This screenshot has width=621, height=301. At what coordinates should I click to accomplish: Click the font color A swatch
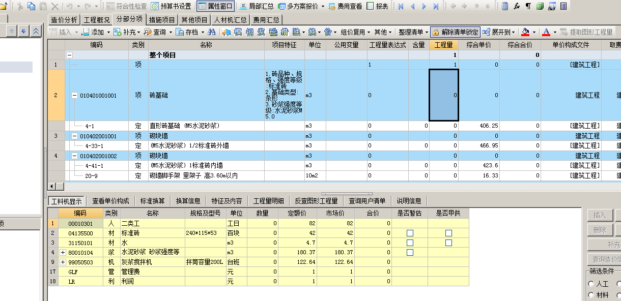(546, 32)
